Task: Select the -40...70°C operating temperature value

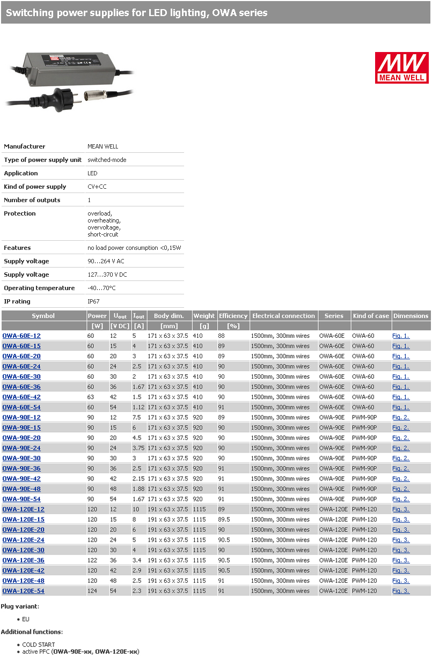Action: [x=101, y=288]
